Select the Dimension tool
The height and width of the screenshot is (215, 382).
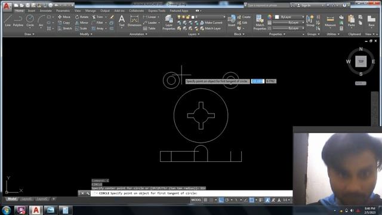click(134, 20)
